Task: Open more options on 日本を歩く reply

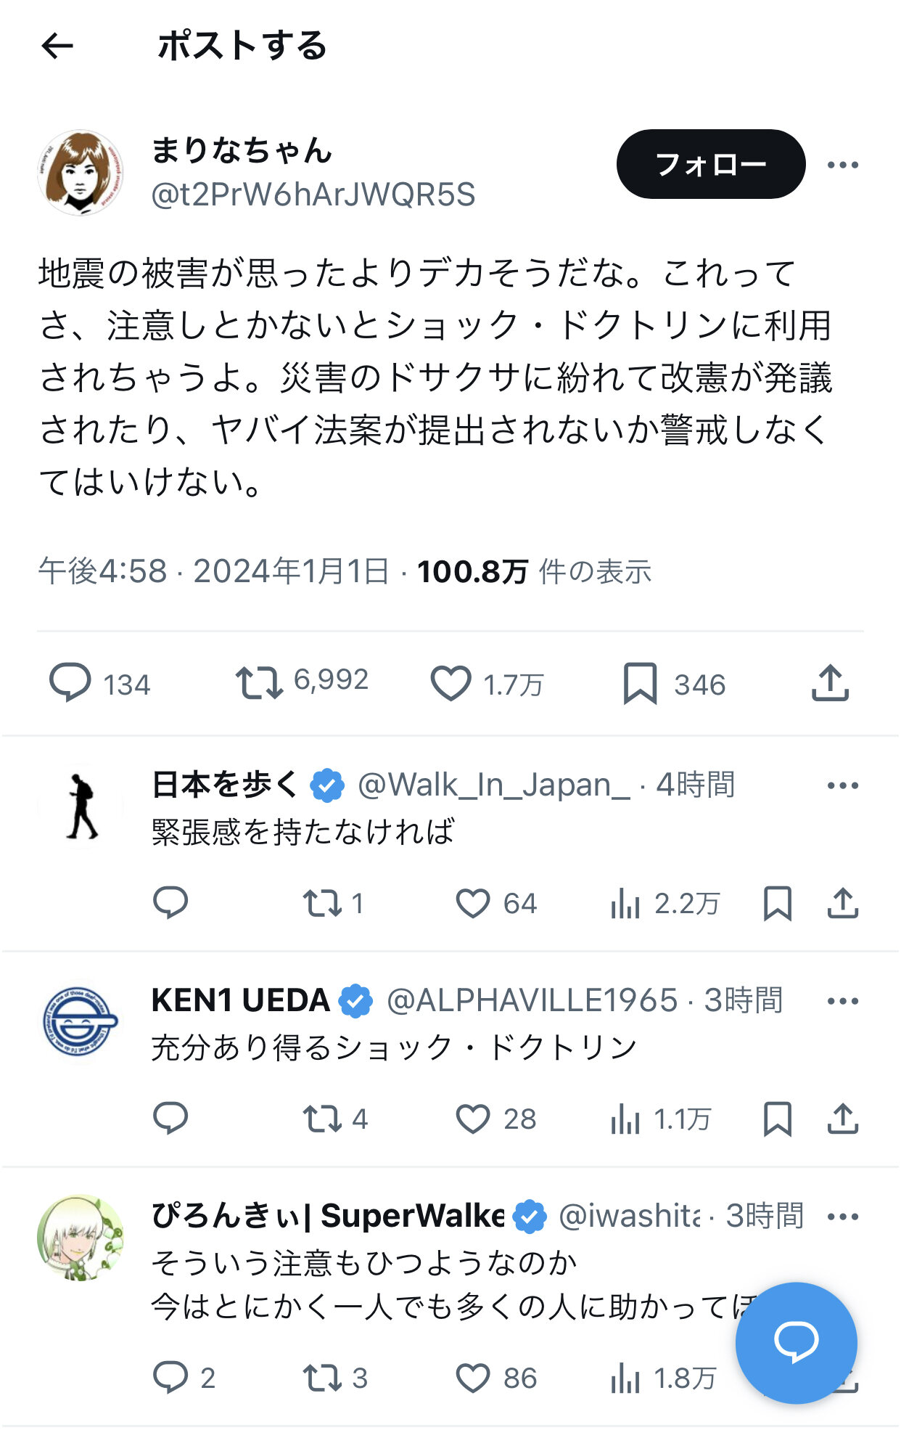Action: (x=842, y=785)
